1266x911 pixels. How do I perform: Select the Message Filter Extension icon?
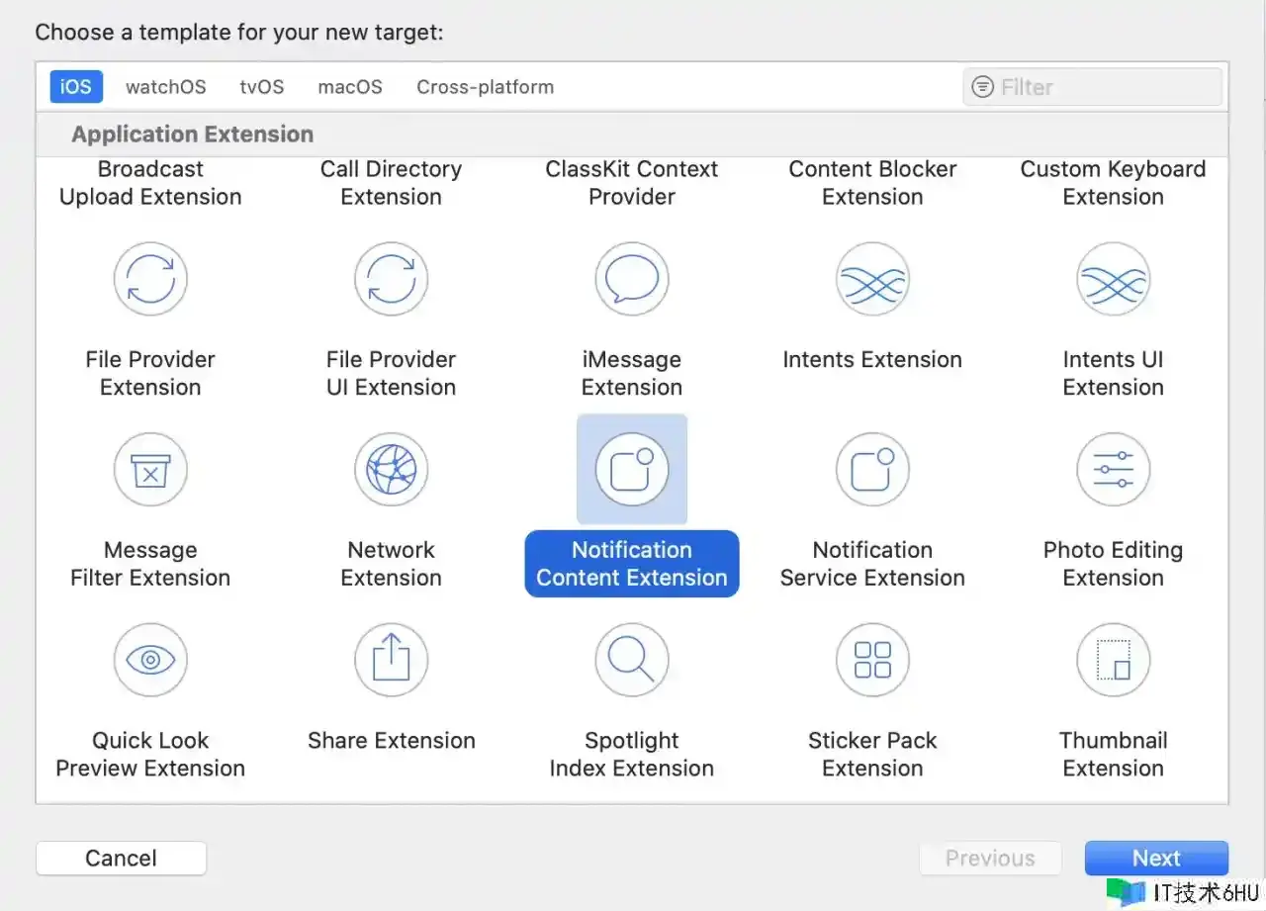coord(150,470)
